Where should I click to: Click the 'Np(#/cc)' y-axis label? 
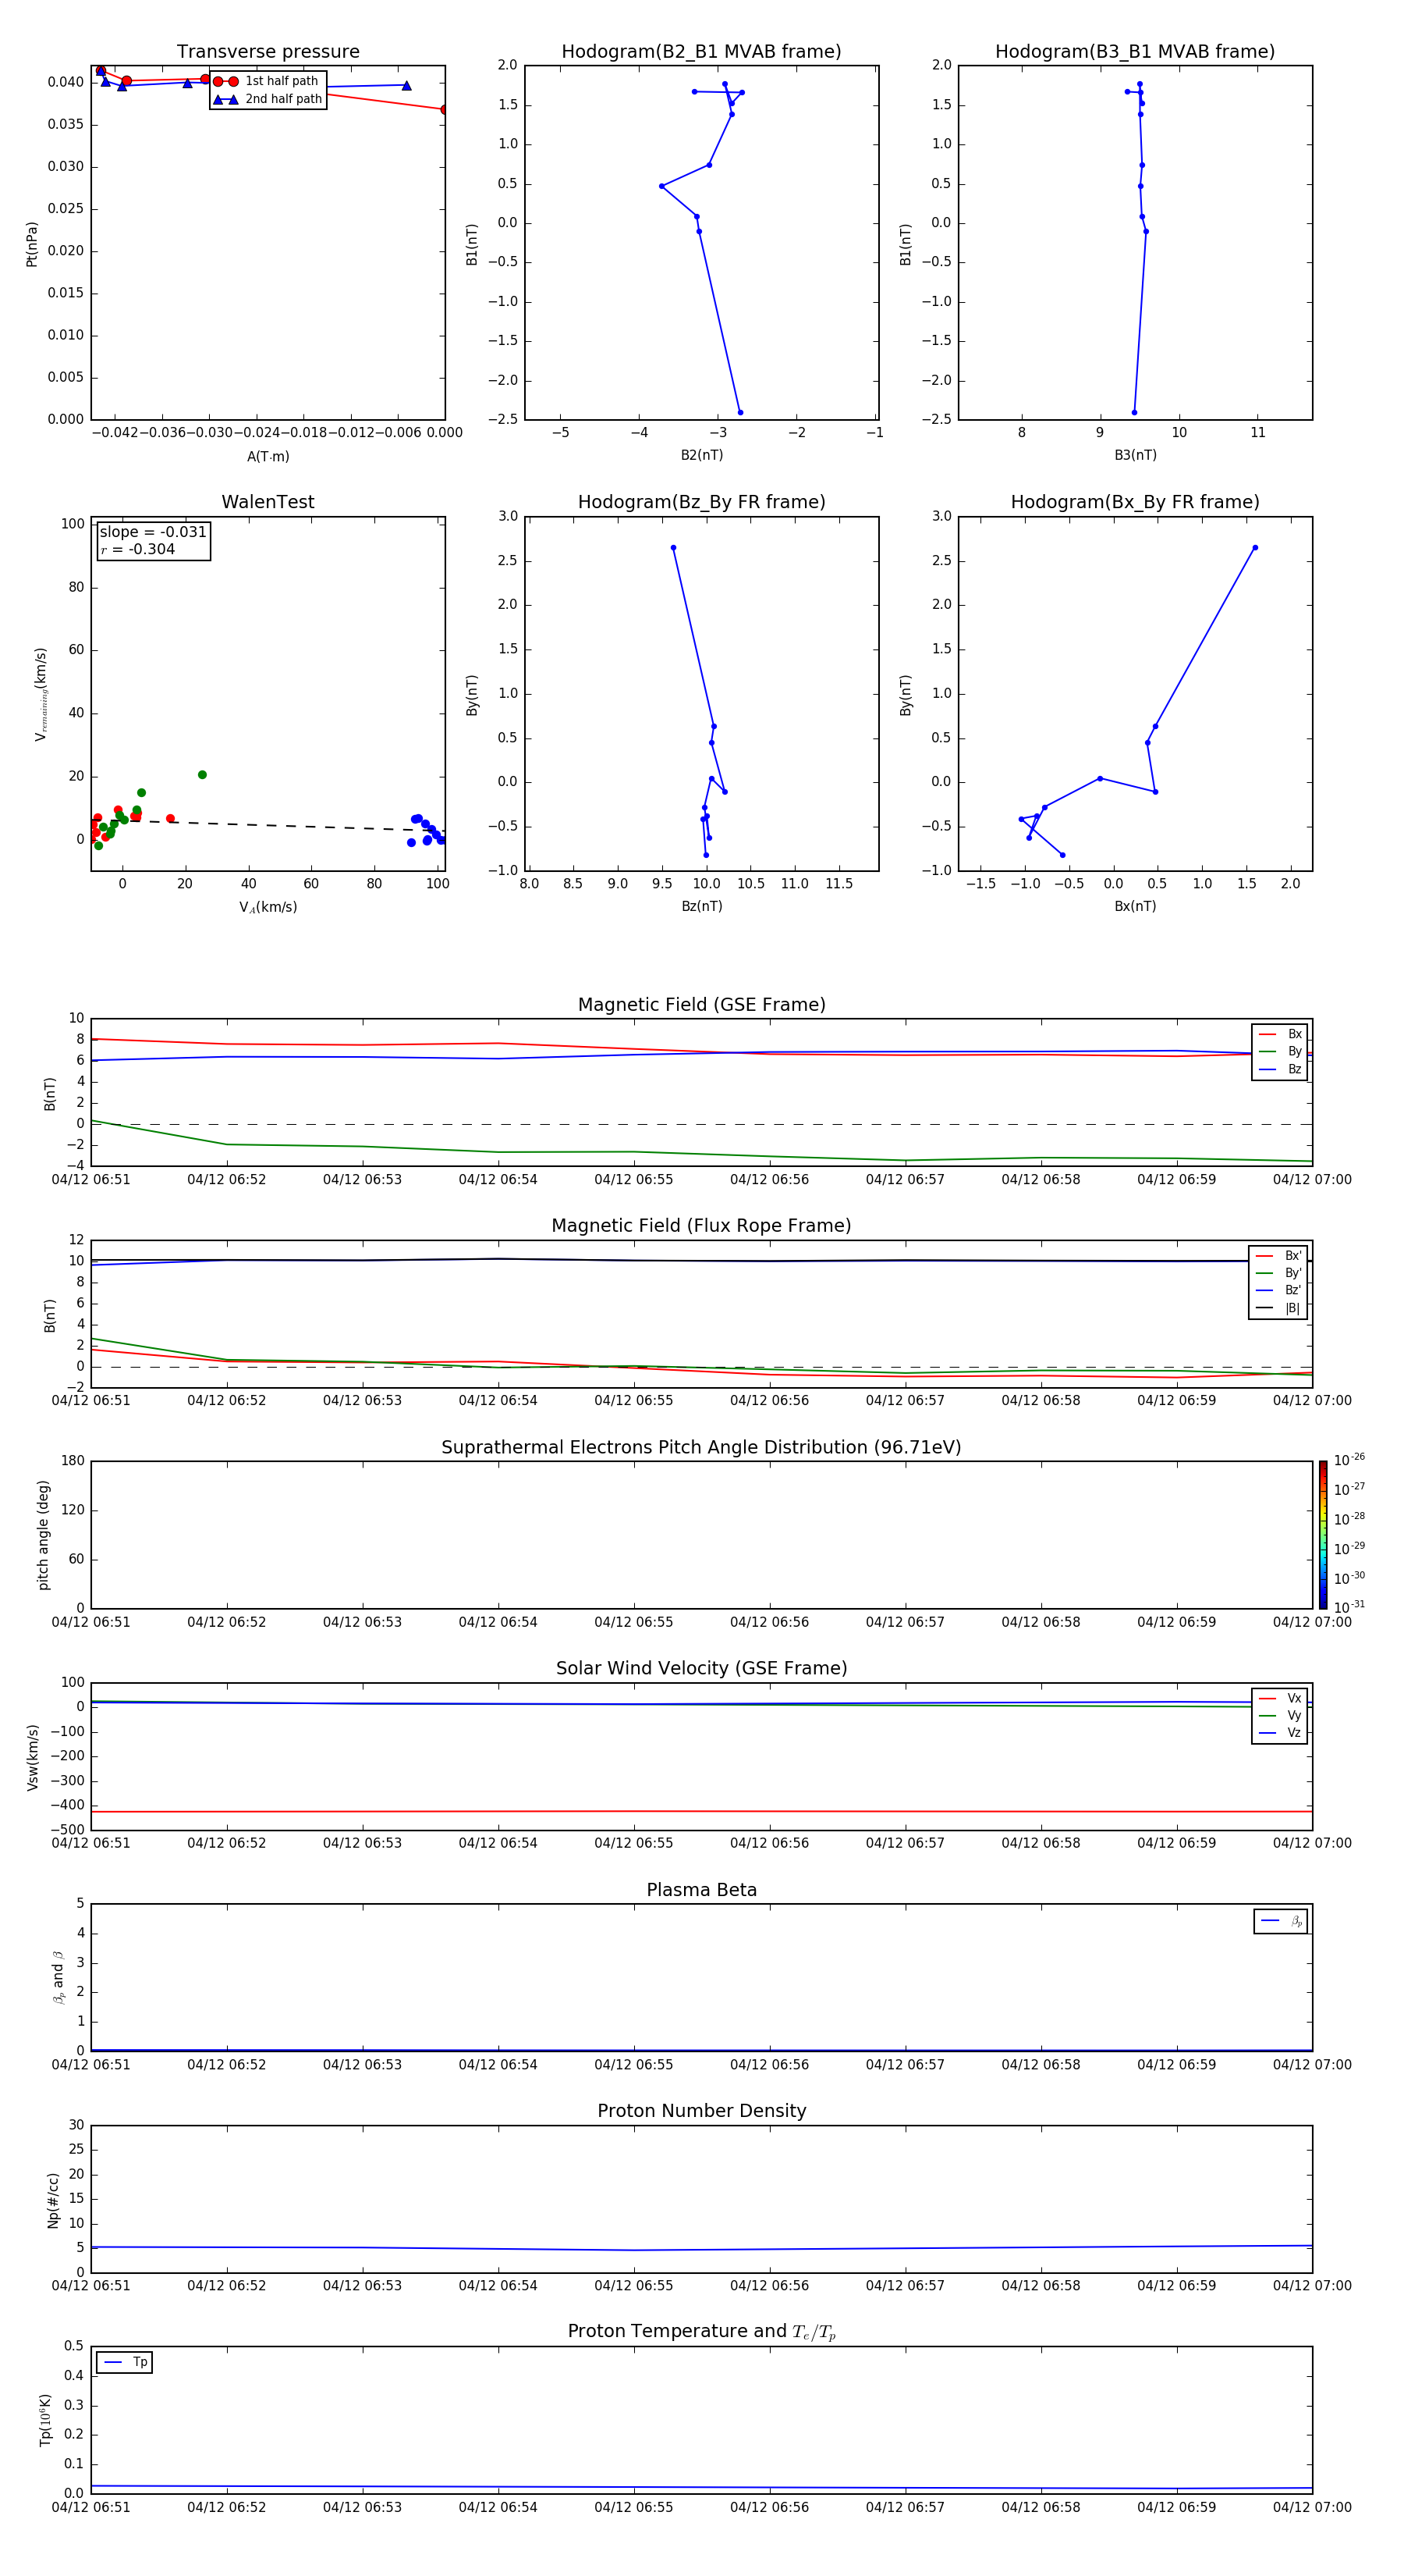(x=53, y=2200)
